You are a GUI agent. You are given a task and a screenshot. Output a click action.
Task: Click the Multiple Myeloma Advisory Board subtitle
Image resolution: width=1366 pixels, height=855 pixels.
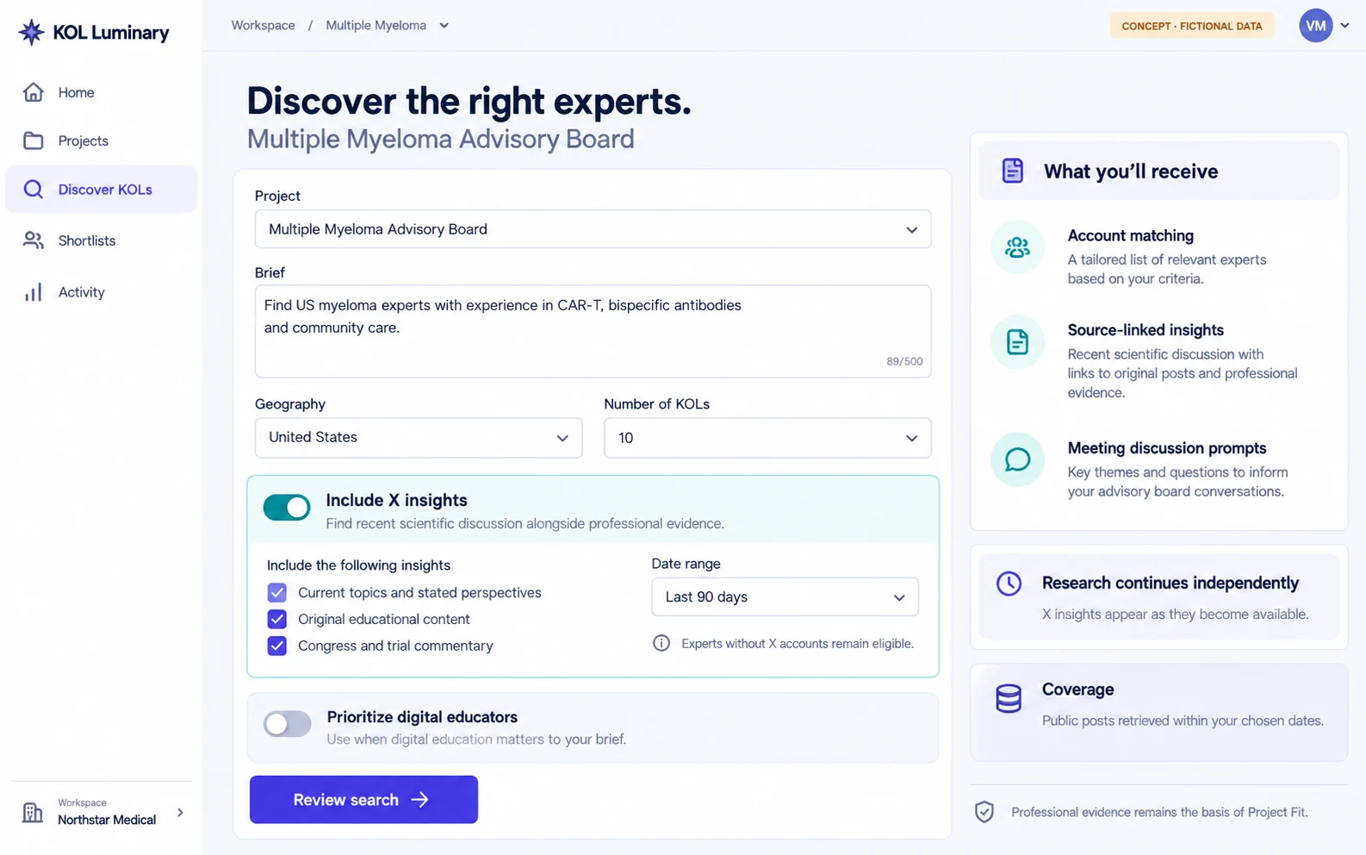pos(441,139)
